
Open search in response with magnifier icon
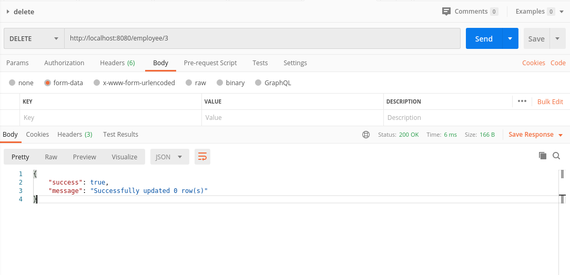[x=556, y=156]
